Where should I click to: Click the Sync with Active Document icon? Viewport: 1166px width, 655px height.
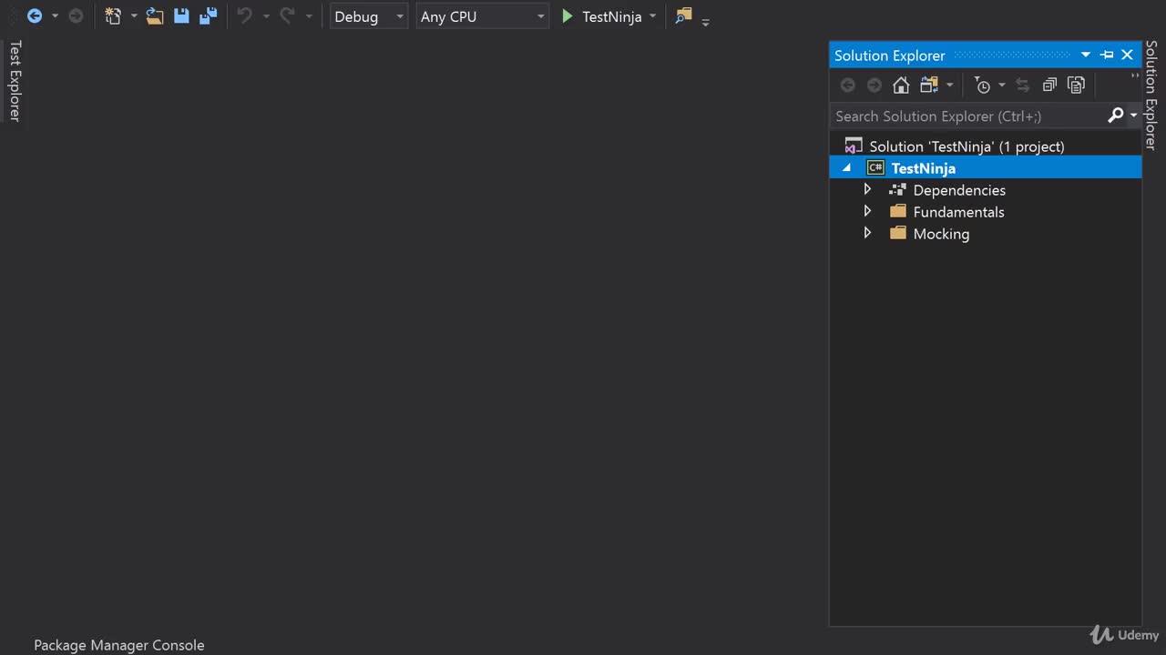[1022, 85]
